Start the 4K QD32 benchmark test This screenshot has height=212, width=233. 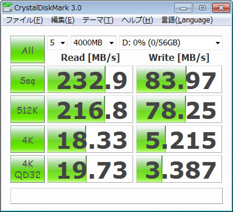pyautogui.click(x=28, y=169)
